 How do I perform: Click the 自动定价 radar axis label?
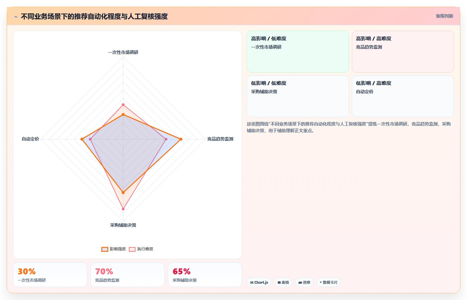click(x=30, y=139)
